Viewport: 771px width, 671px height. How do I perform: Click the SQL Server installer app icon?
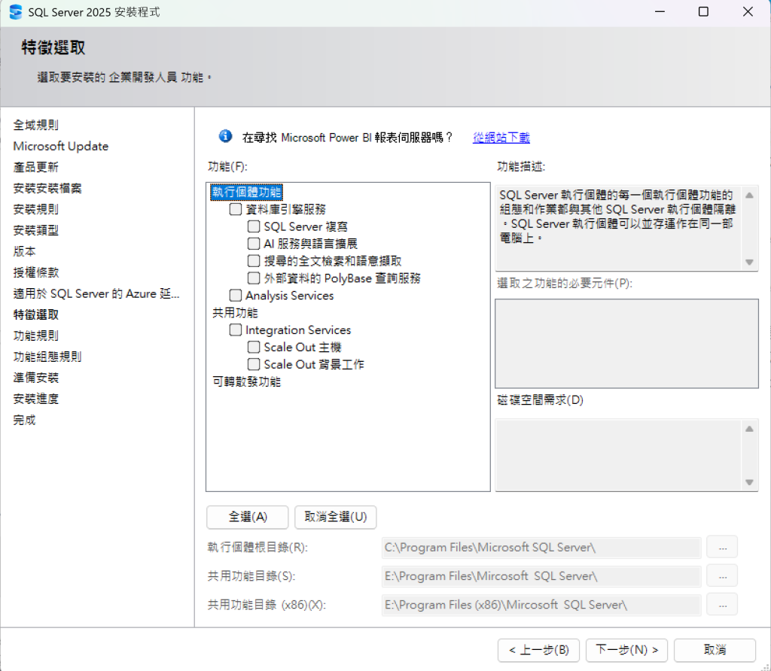point(16,12)
